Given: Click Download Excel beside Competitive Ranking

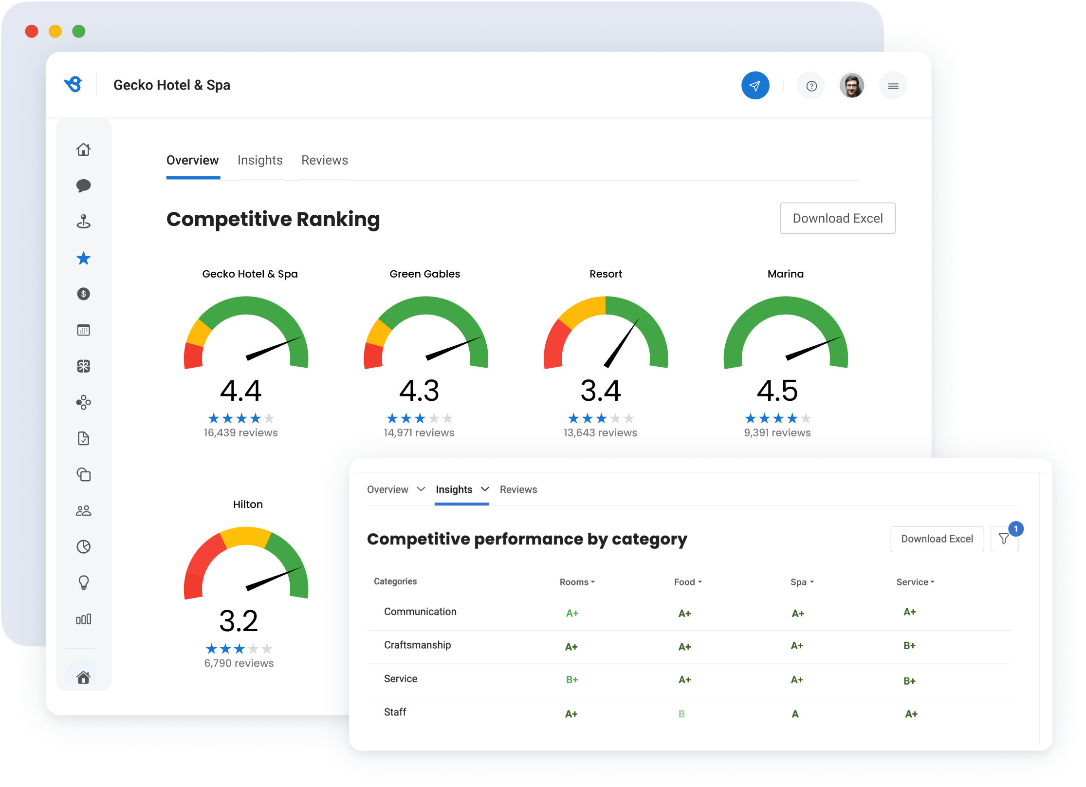Looking at the screenshot, I should pyautogui.click(x=837, y=218).
